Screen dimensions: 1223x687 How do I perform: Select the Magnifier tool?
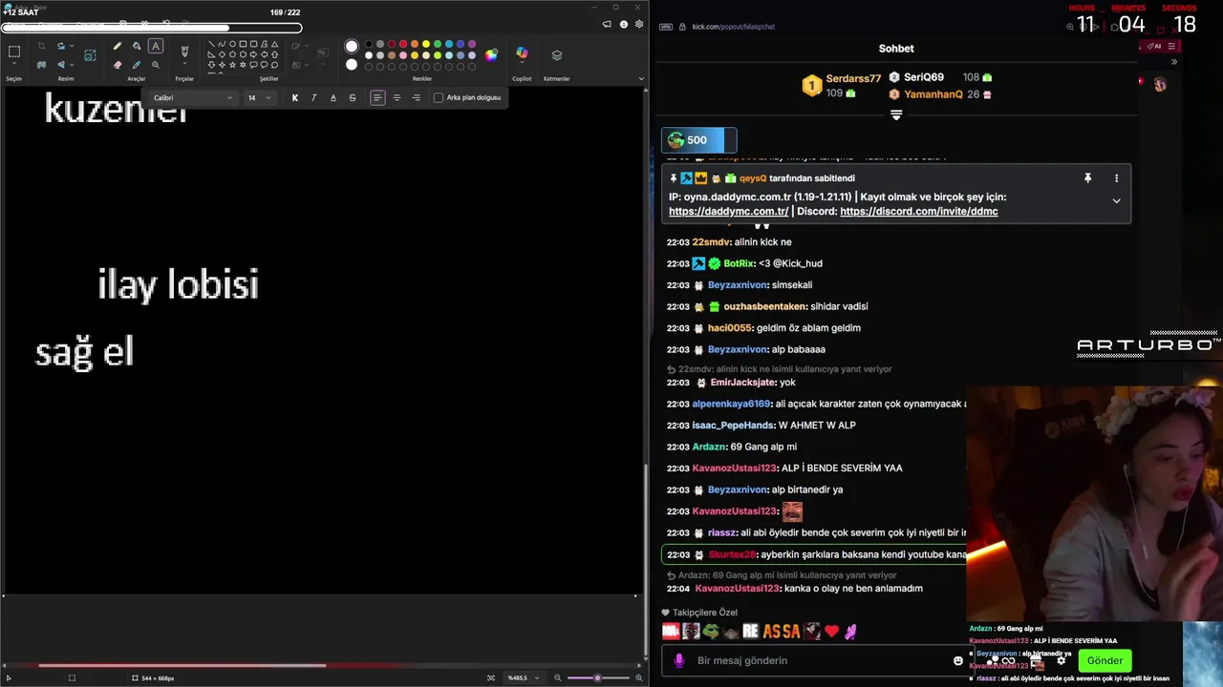156,65
